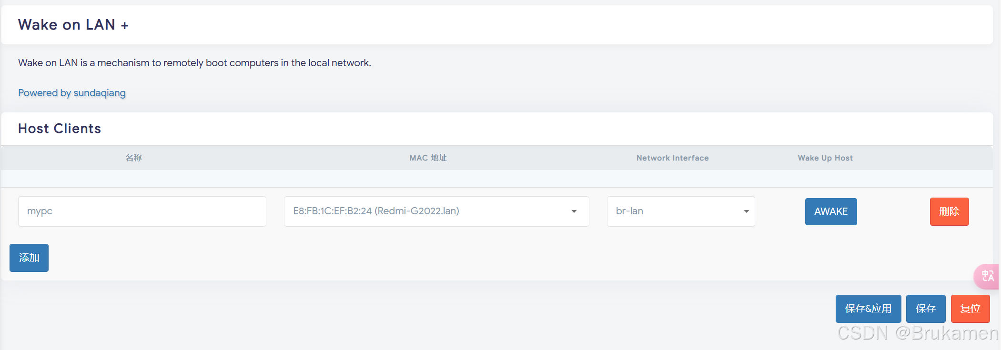Click the 删除 button to remove mypc
The width and height of the screenshot is (1001, 350).
click(x=949, y=211)
